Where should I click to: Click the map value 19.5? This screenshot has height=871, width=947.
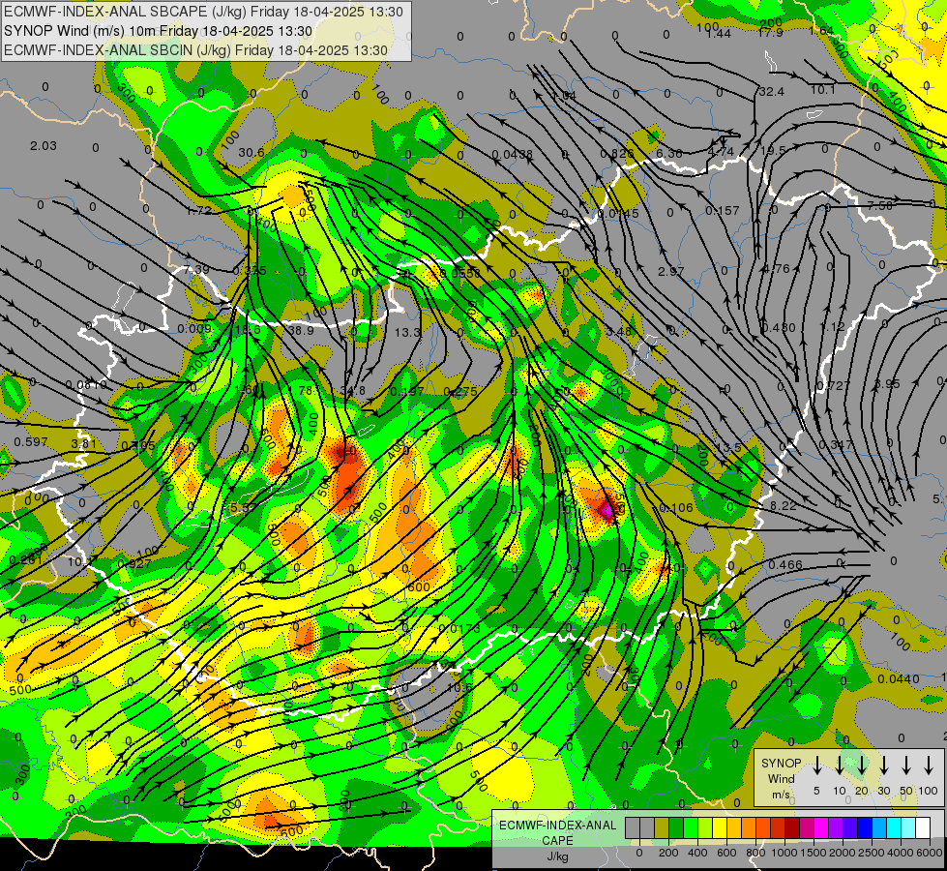click(773, 151)
